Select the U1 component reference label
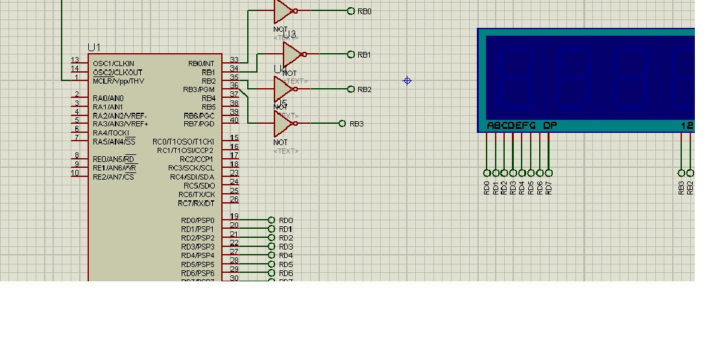This screenshot has width=726, height=350. pos(94,47)
